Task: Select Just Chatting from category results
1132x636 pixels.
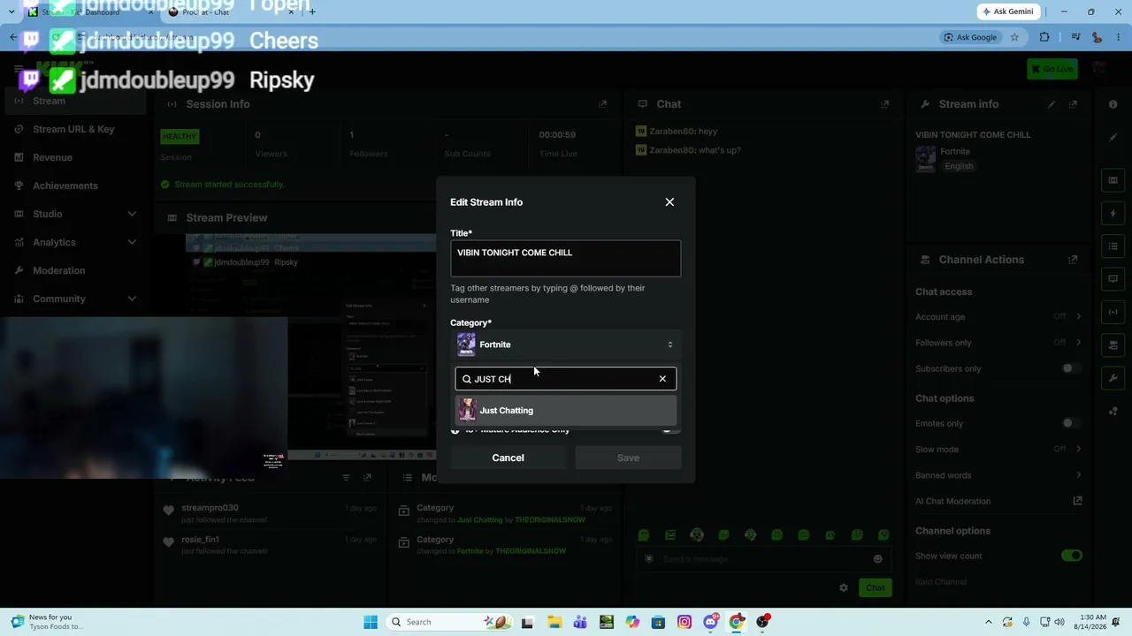Action: 566,411
